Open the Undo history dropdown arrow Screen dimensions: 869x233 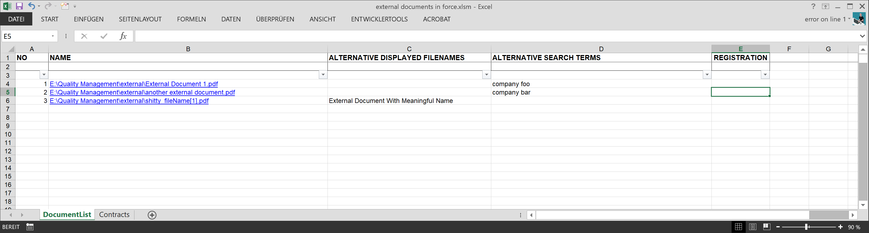(x=39, y=7)
